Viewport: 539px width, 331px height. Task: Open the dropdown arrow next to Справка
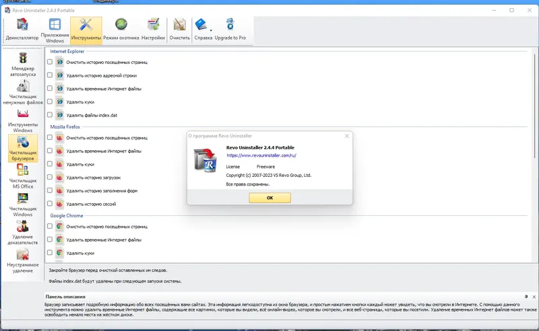tap(211, 30)
